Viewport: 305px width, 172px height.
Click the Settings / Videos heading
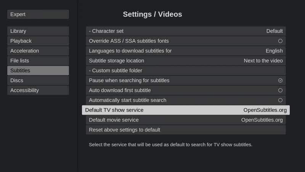click(152, 15)
